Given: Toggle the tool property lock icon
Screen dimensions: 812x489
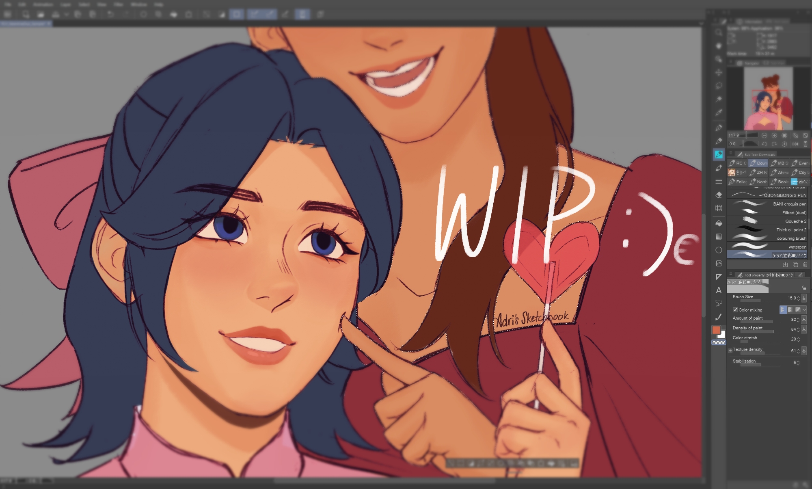Looking at the screenshot, I should 804,288.
